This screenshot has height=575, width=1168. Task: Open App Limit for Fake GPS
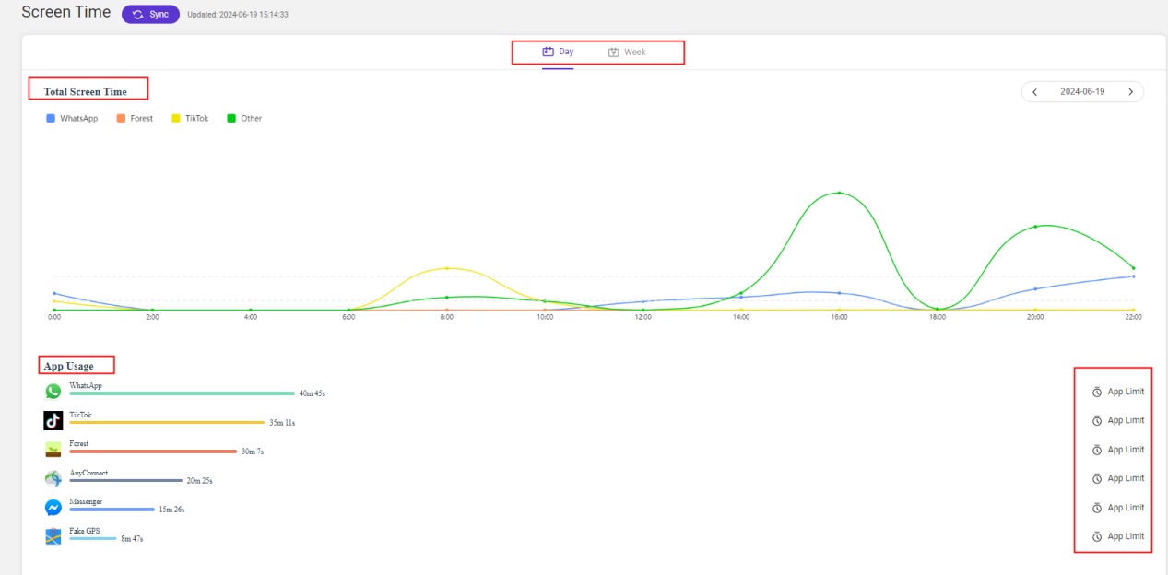1117,536
